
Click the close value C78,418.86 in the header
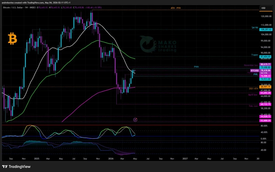click(79, 8)
